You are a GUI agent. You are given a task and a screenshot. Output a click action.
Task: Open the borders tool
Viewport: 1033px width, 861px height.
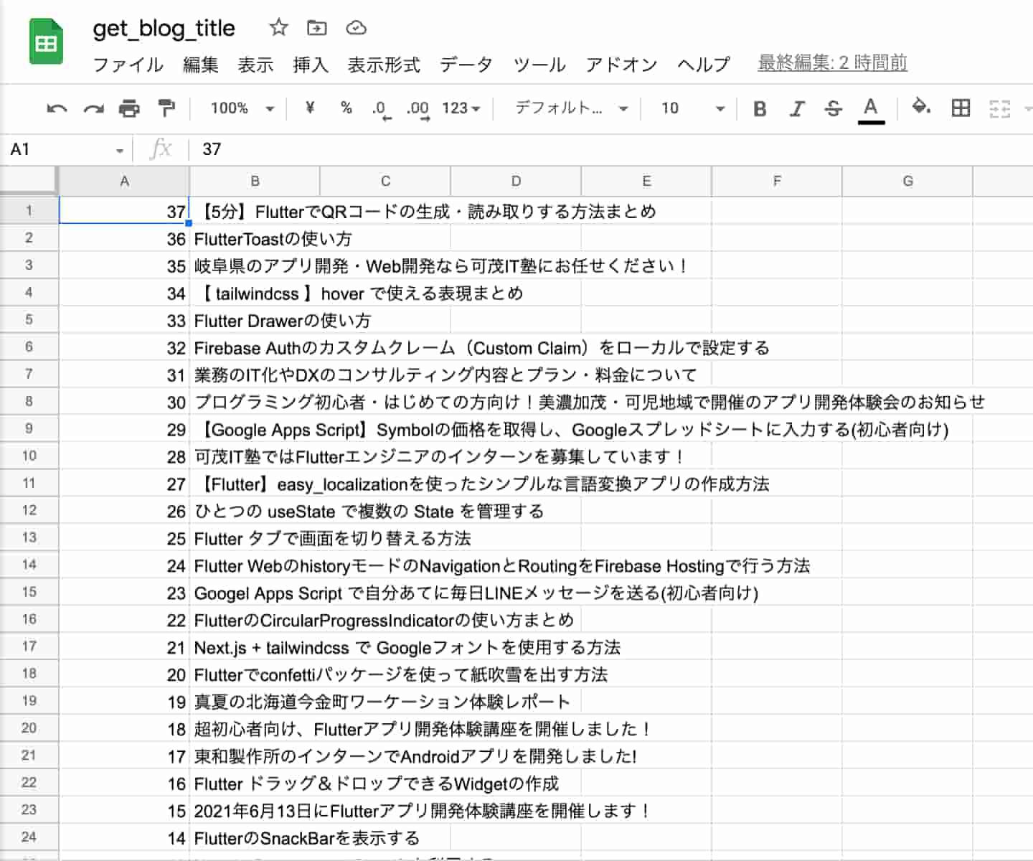(x=961, y=108)
